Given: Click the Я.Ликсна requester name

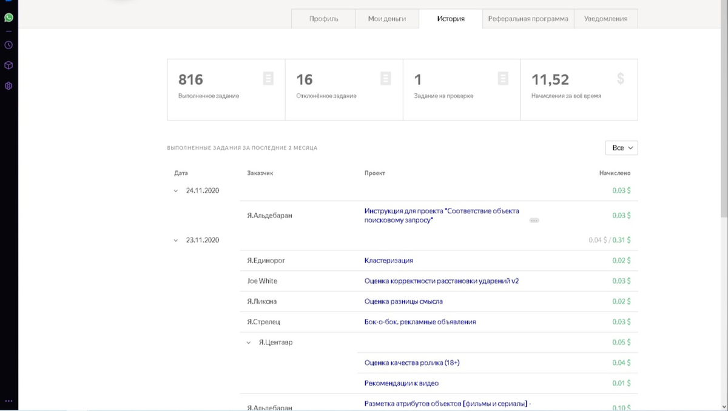Looking at the screenshot, I should (x=262, y=301).
